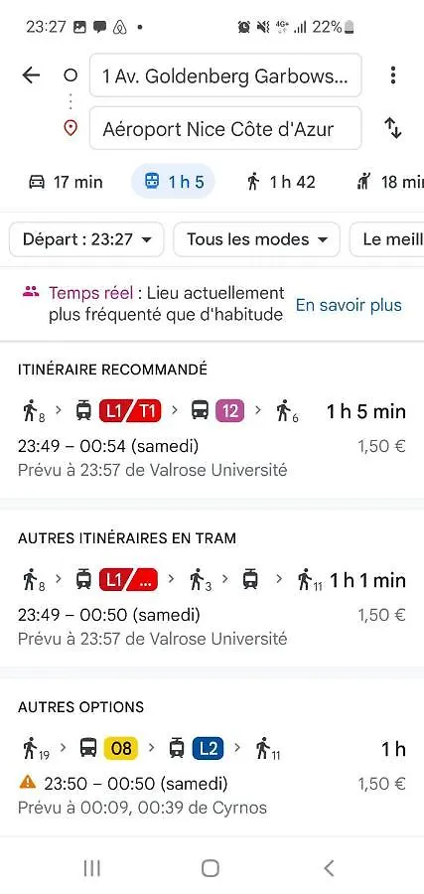424x894 pixels.
Task: Edit the origin field 1 Av. Goldenberg
Action: coord(225,75)
